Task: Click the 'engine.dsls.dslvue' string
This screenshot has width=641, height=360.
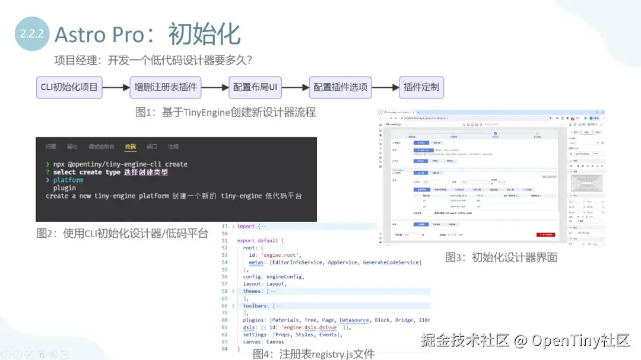Action: coord(310,327)
